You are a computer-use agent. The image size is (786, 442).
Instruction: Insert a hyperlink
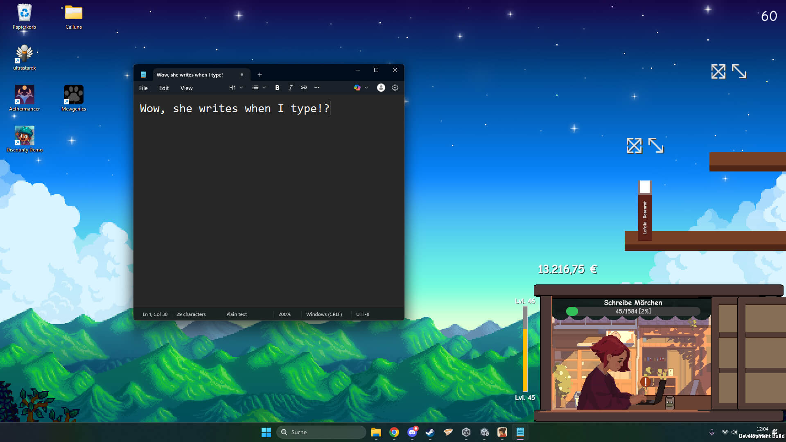click(x=304, y=88)
